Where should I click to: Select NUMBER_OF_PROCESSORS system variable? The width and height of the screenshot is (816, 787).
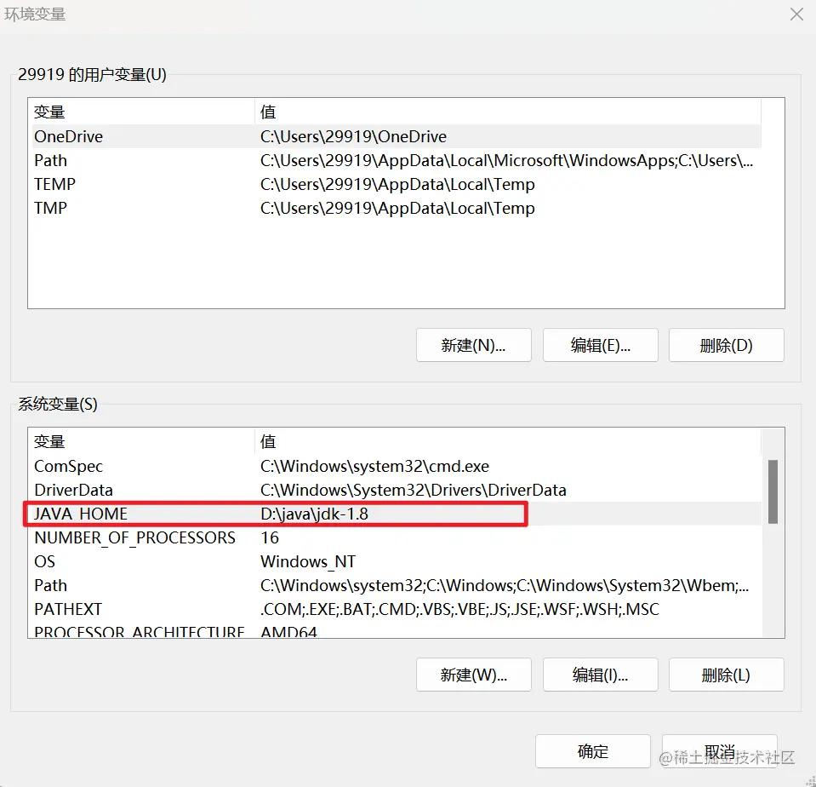point(397,537)
